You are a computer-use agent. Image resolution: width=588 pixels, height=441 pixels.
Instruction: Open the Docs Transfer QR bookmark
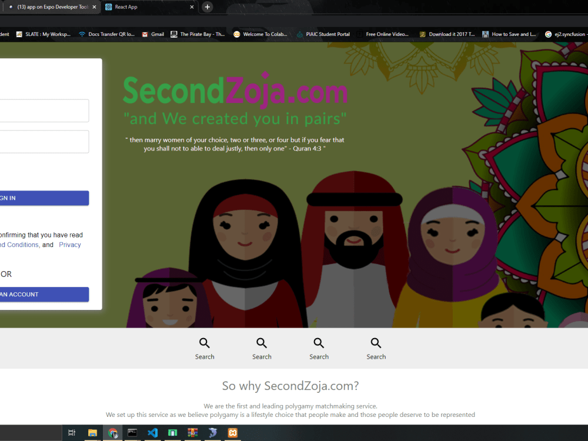point(106,34)
